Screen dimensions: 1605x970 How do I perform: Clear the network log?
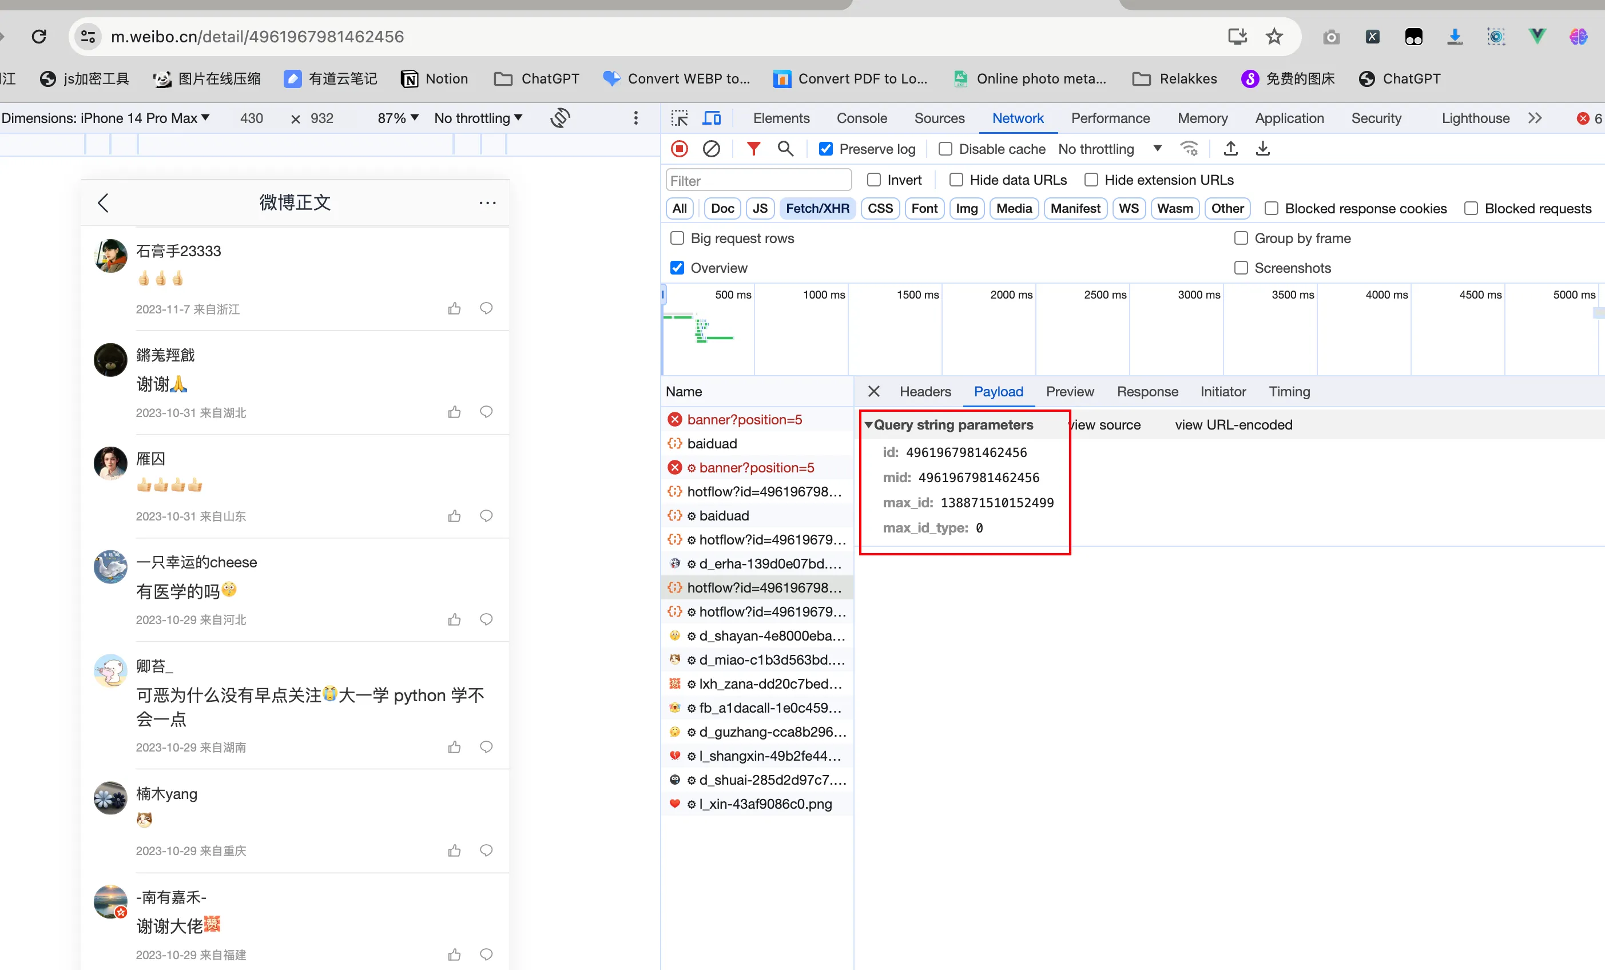click(712, 149)
